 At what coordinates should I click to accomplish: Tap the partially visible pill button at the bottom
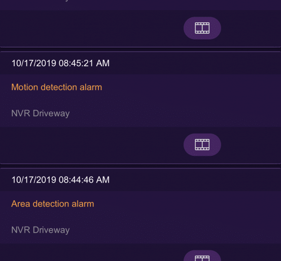202,255
